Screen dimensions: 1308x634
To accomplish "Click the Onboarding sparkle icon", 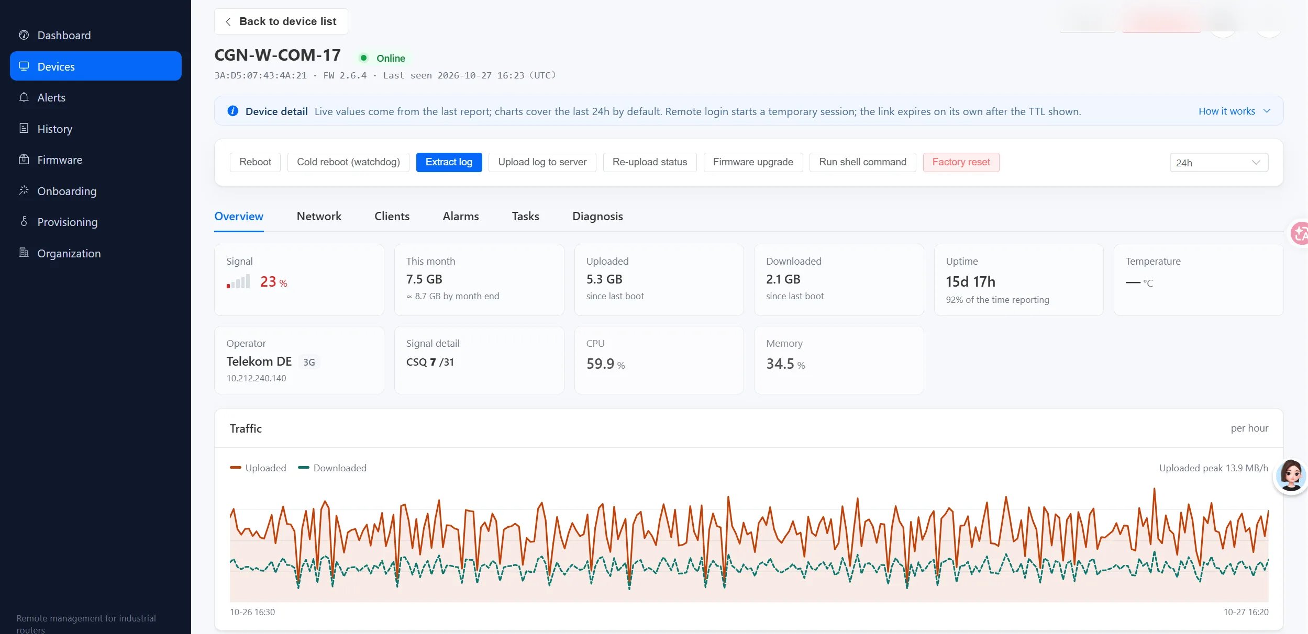I will coord(24,190).
